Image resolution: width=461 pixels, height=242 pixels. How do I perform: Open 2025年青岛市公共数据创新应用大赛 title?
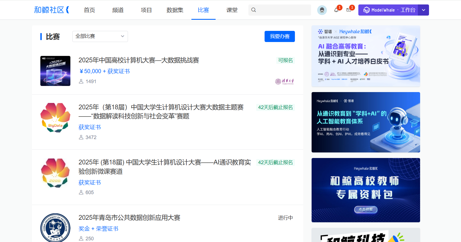(129, 218)
